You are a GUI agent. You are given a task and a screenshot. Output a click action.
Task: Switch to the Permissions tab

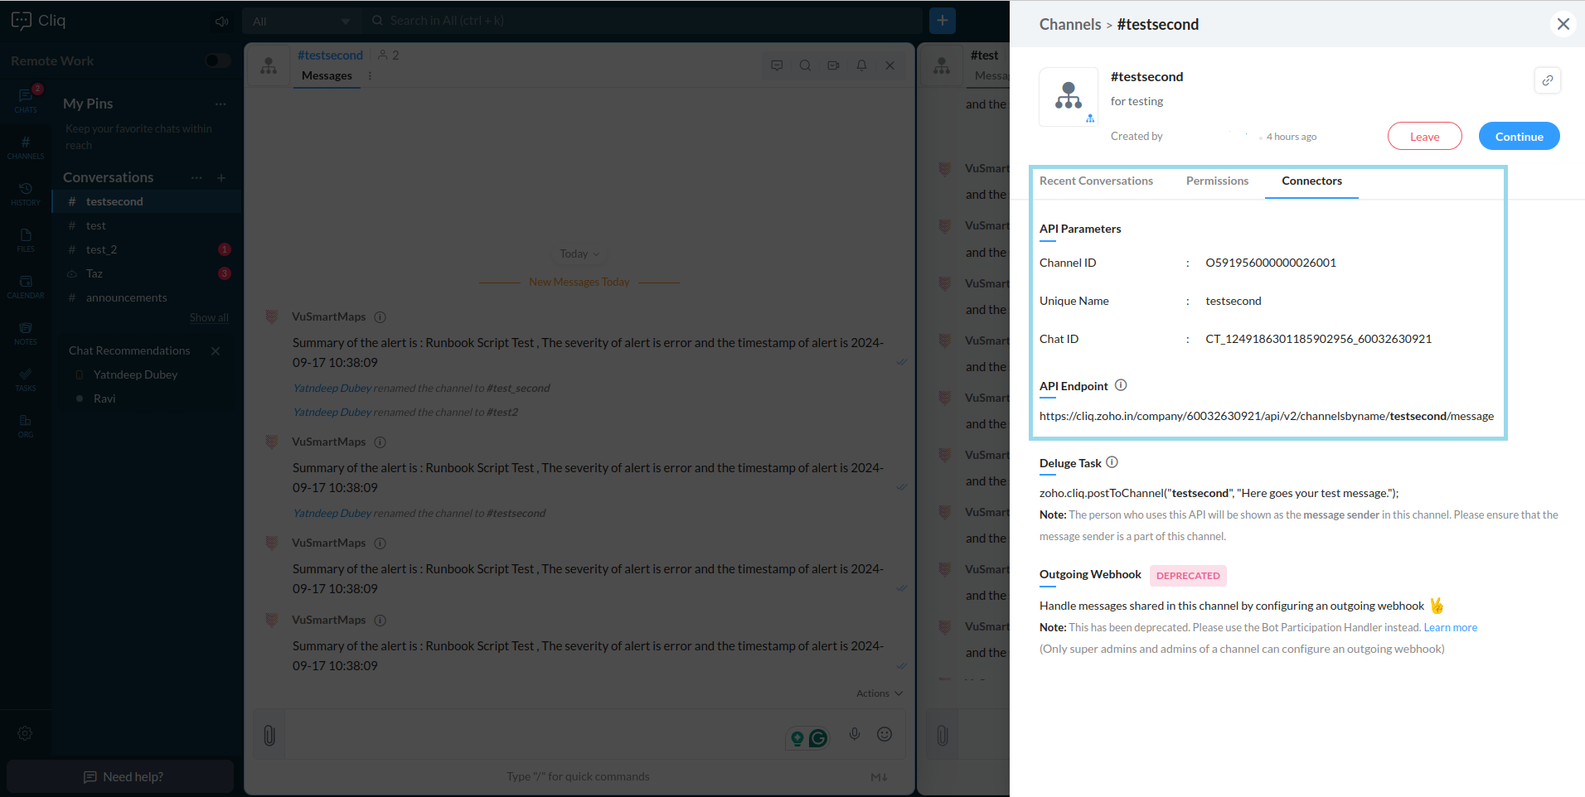click(x=1216, y=181)
